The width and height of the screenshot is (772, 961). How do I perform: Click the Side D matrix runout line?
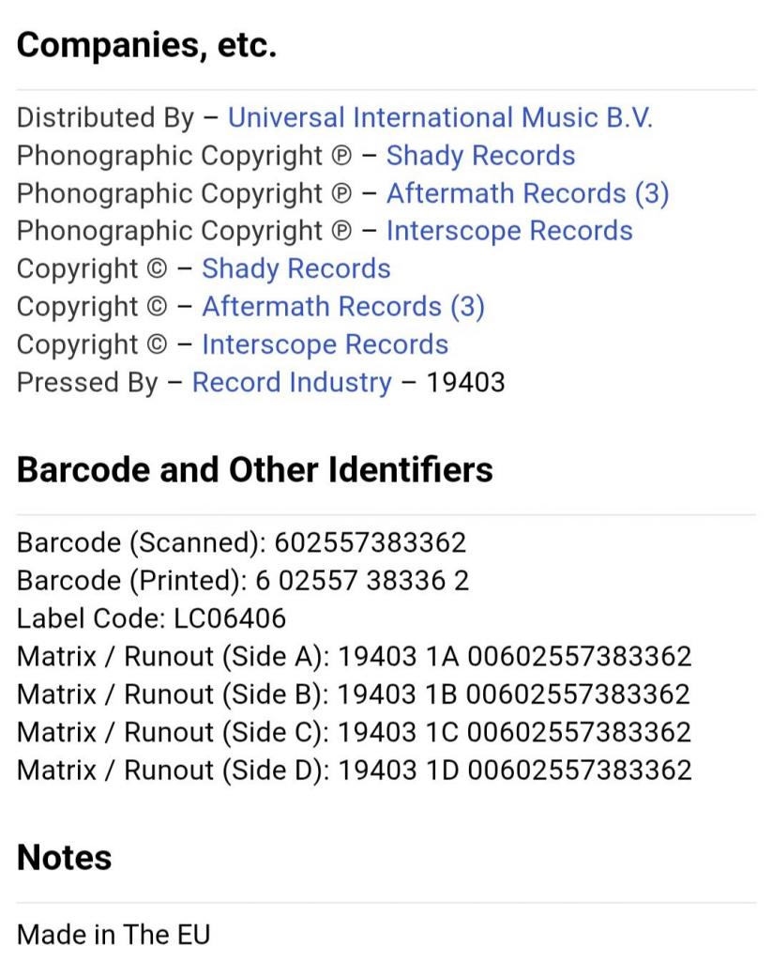click(x=354, y=770)
